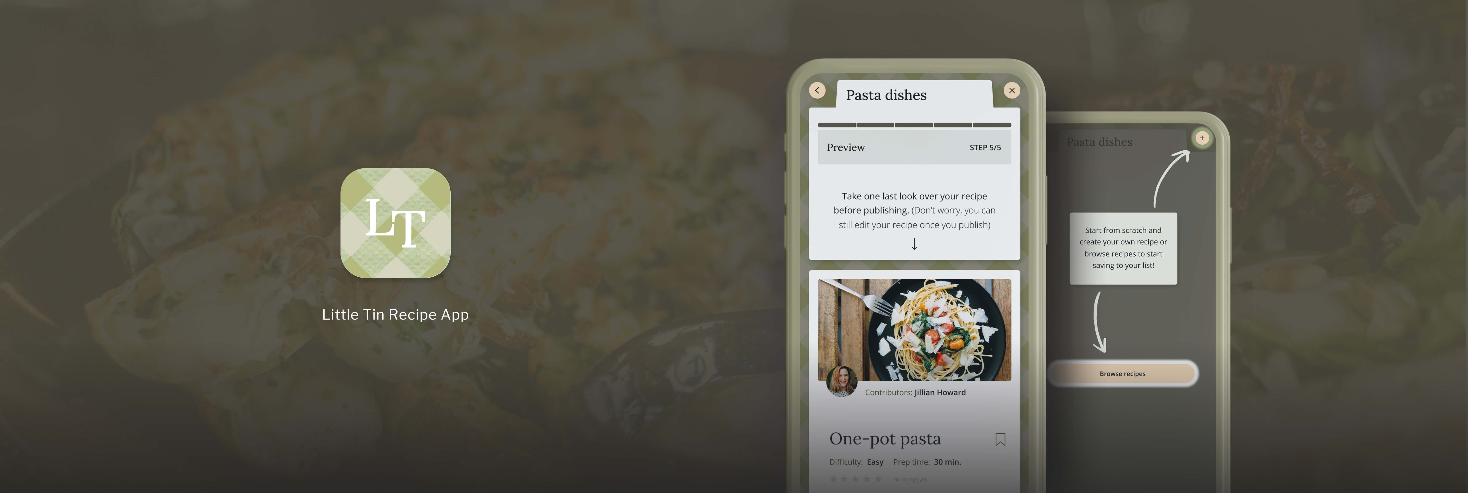The height and width of the screenshot is (493, 1468).
Task: Close the recipe preview with X icon
Action: click(x=1012, y=90)
